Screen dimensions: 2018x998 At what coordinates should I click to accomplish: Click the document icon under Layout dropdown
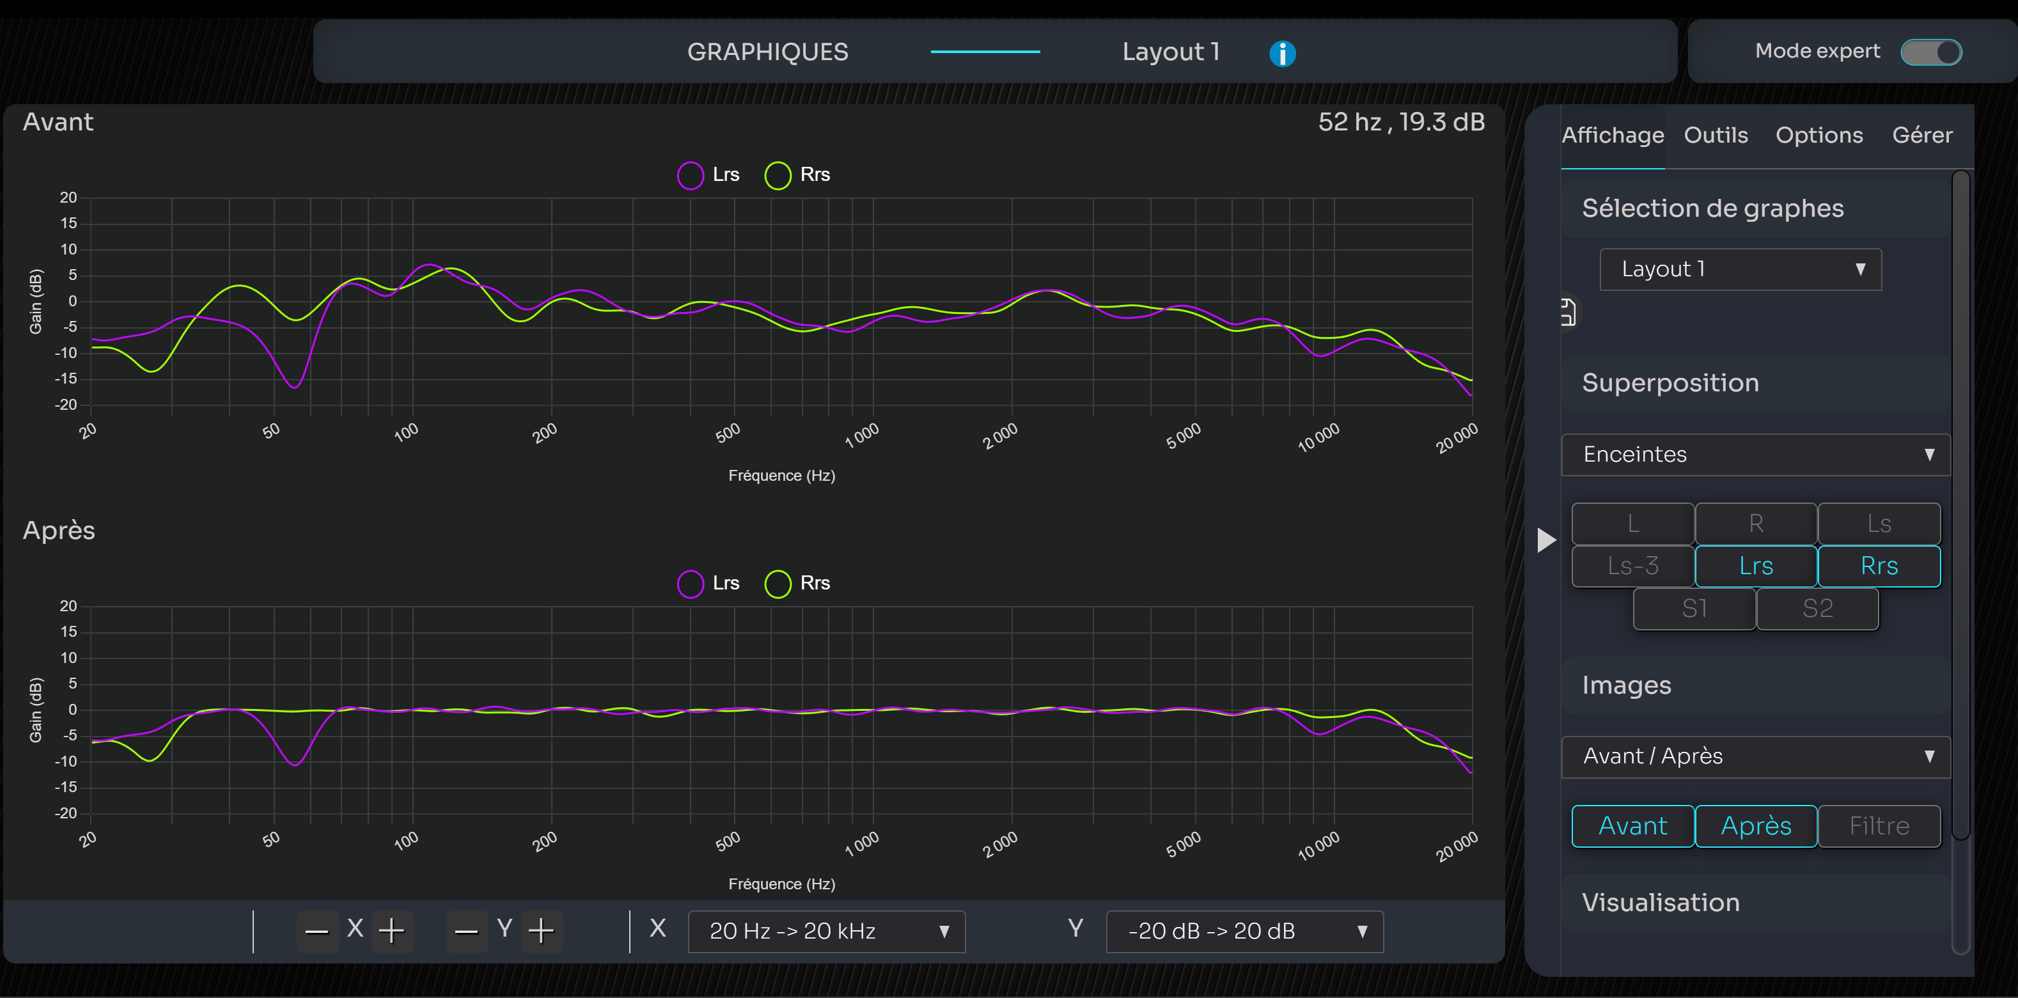coord(1568,312)
